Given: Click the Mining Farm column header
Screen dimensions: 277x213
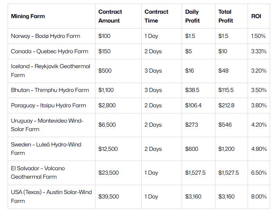Looking at the screenshot, I should click(x=28, y=17).
